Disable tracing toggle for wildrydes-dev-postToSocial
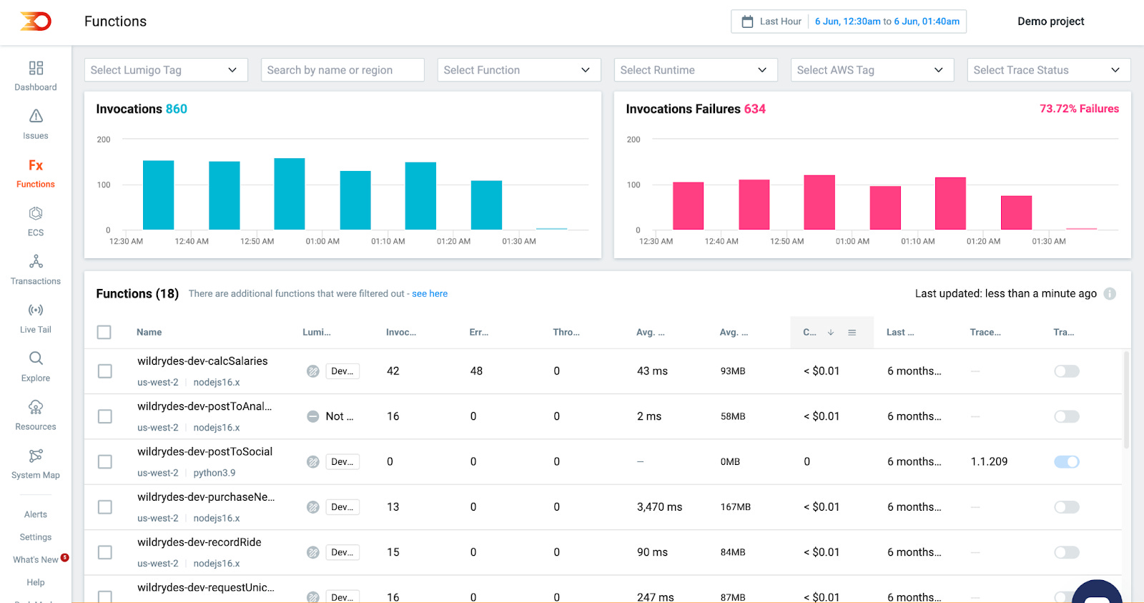The width and height of the screenshot is (1144, 603). click(x=1067, y=462)
